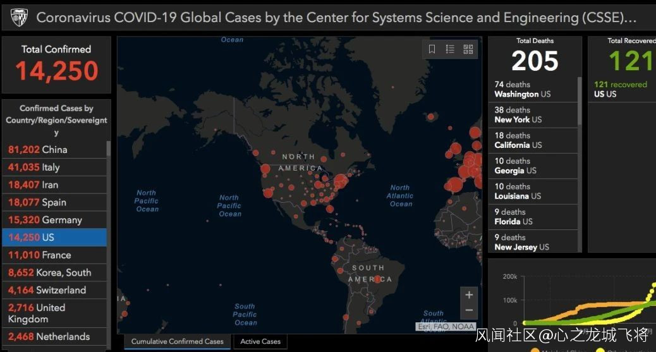Click the red circle over South America label

coord(378,279)
